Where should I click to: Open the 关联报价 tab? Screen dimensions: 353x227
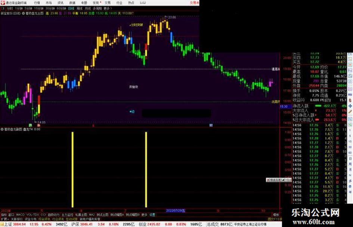click(x=17, y=219)
